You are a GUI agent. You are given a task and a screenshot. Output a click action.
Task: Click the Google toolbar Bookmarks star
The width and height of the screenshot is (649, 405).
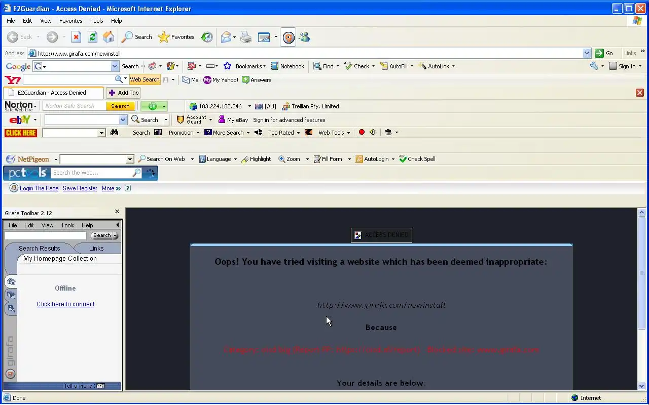244,66
